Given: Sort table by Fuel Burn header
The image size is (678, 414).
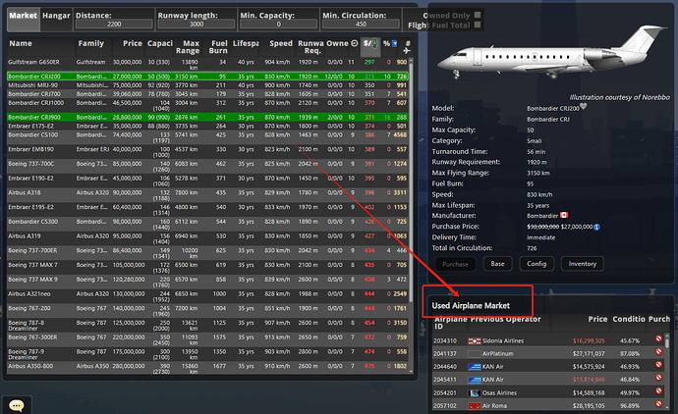Looking at the screenshot, I should pyautogui.click(x=218, y=47).
